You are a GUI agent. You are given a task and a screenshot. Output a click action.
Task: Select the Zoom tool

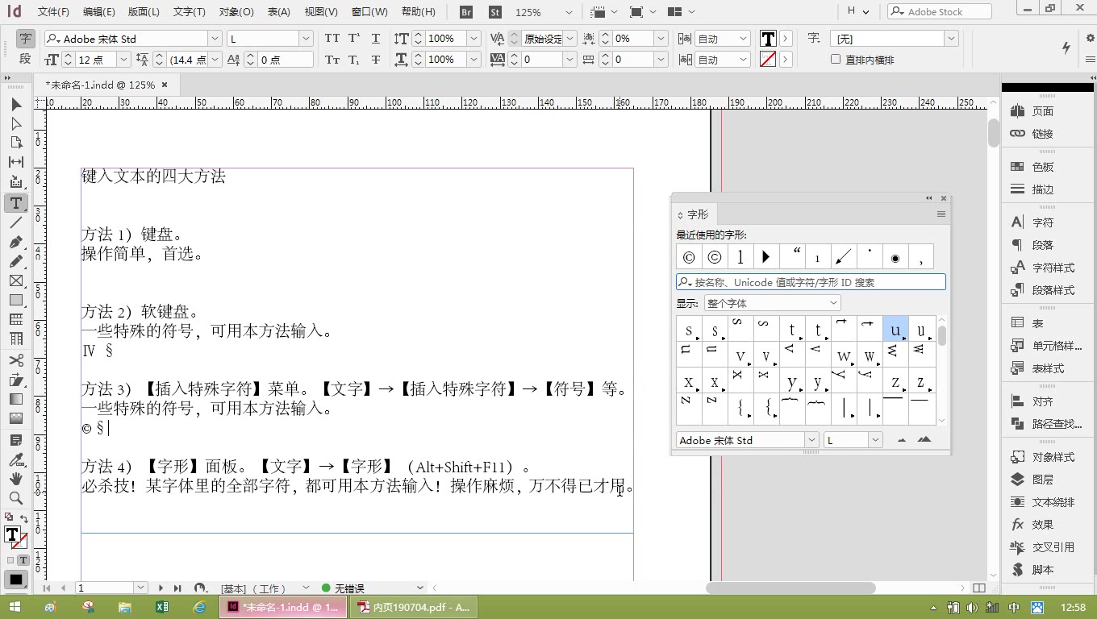(x=16, y=498)
